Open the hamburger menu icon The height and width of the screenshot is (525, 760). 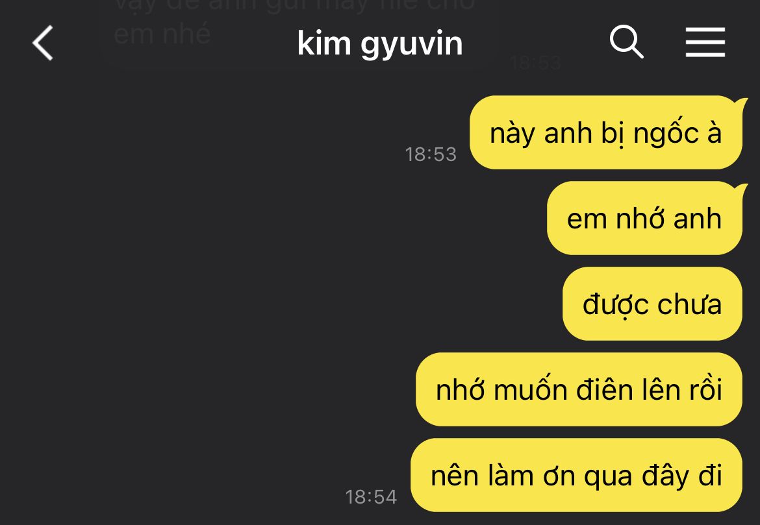705,42
